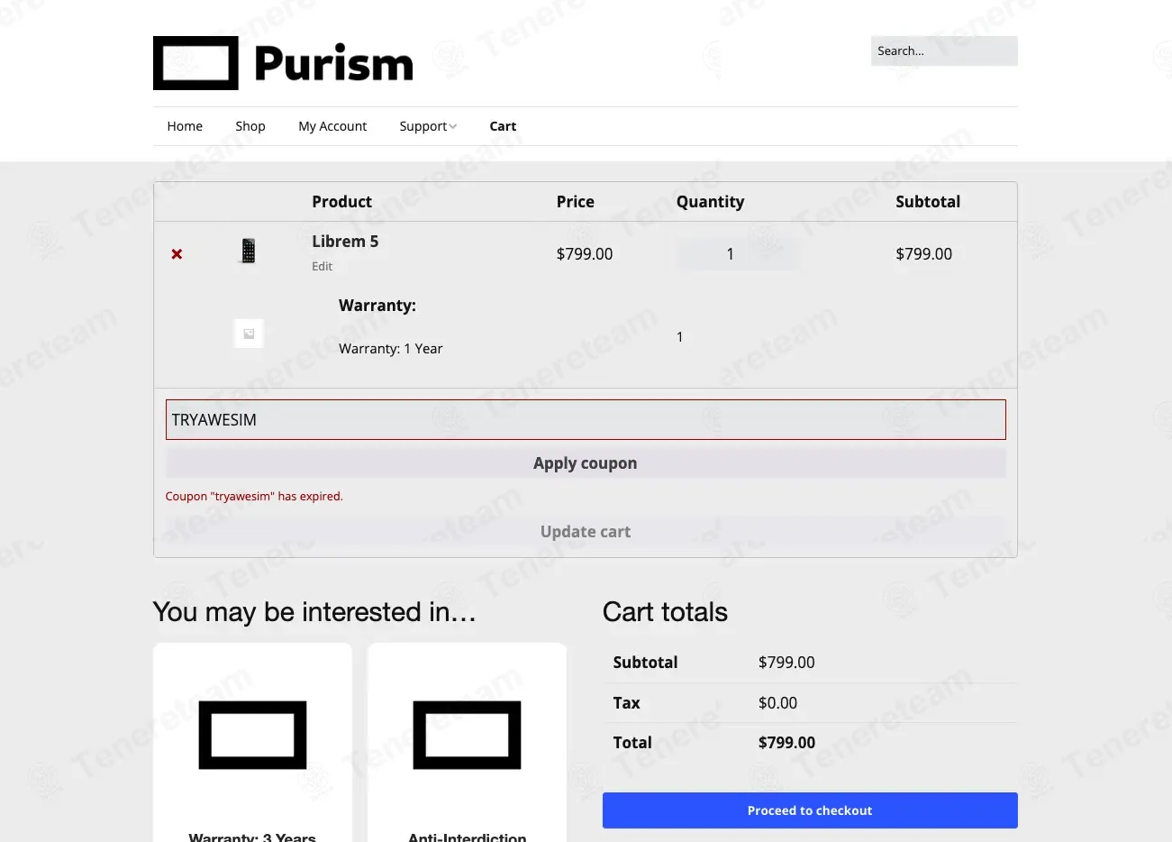Click Edit under Librem 5
This screenshot has height=842, width=1172.
pos(322,266)
